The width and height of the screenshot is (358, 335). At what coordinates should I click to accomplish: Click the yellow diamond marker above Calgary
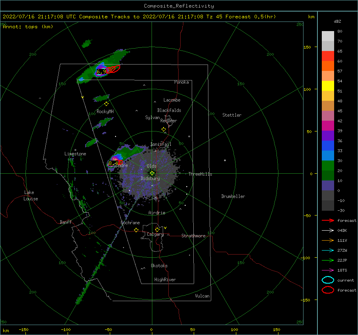click(x=157, y=229)
